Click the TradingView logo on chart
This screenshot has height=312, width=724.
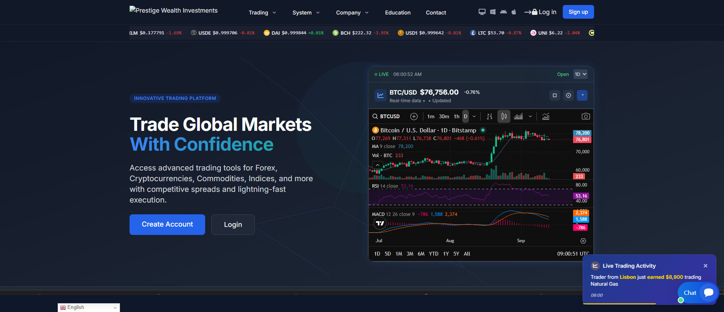pyautogui.click(x=380, y=223)
